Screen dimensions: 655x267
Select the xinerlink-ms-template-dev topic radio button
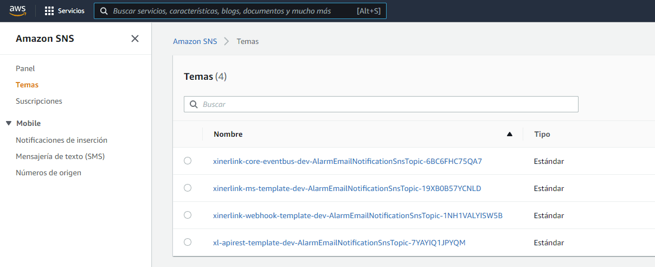tap(188, 188)
